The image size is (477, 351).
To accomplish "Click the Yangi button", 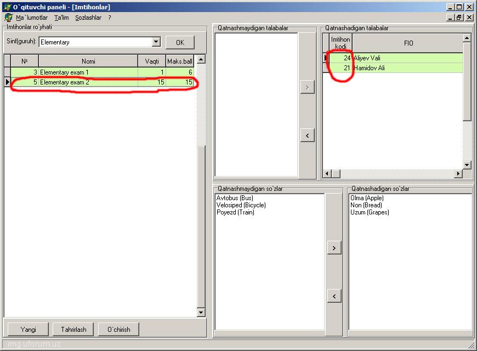I will [x=28, y=329].
